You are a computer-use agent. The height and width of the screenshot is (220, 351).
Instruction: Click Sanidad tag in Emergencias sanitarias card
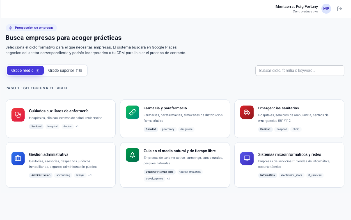(x=265, y=129)
